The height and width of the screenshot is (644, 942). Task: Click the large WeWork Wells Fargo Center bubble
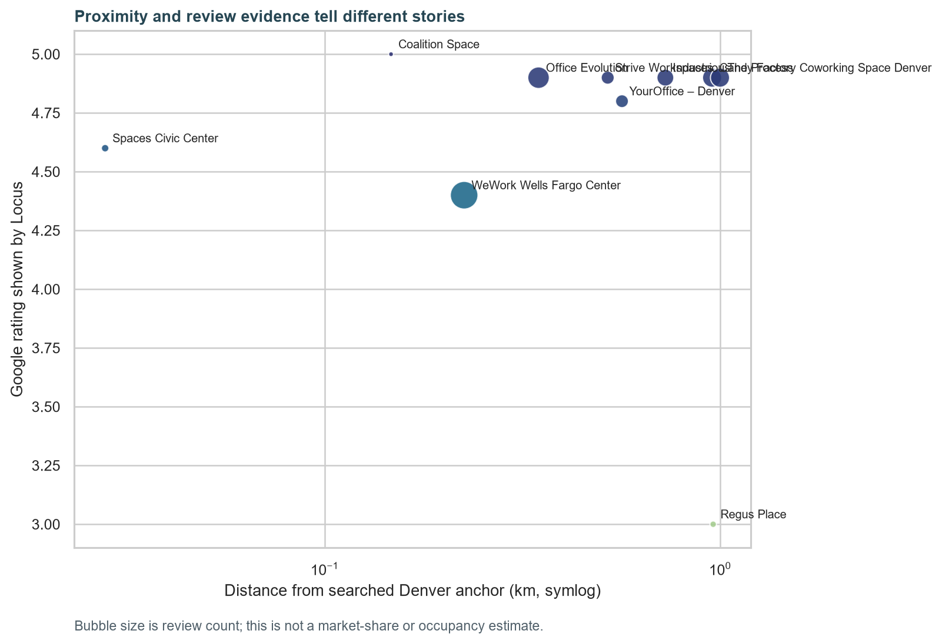[464, 195]
